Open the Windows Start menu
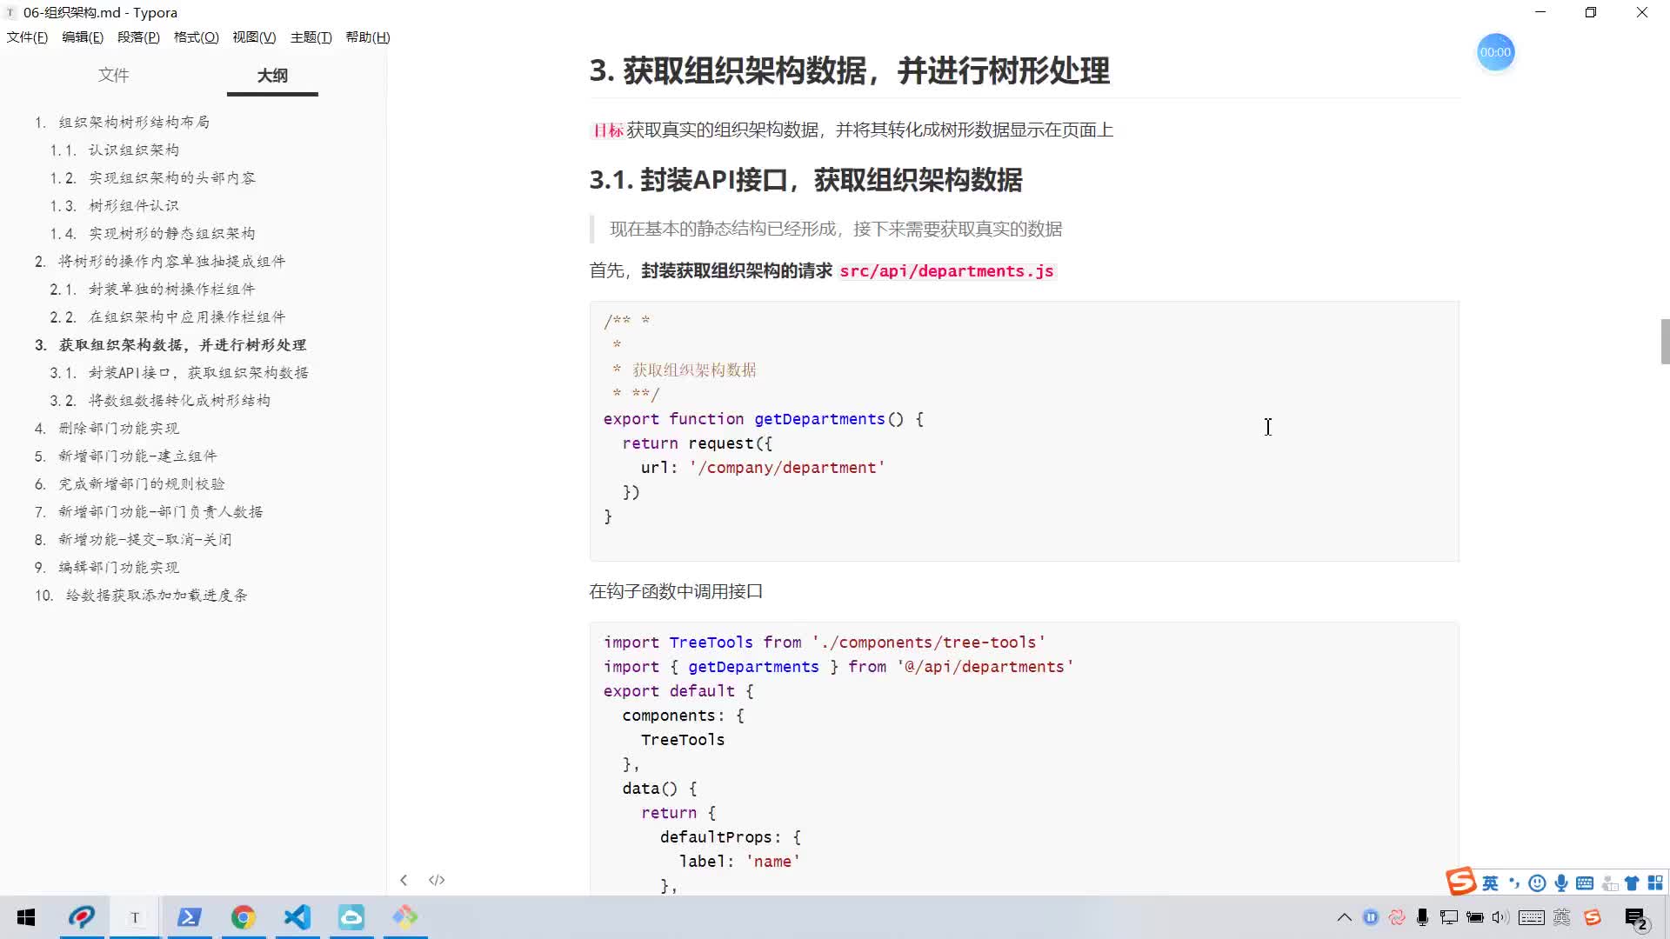 [x=26, y=917]
